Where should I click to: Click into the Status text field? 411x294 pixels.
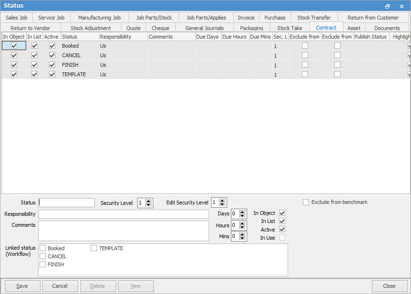(x=67, y=203)
